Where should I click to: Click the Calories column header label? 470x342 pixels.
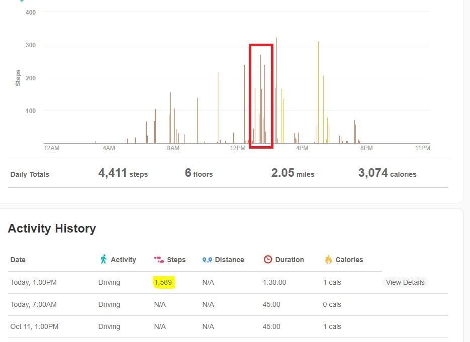click(x=349, y=260)
